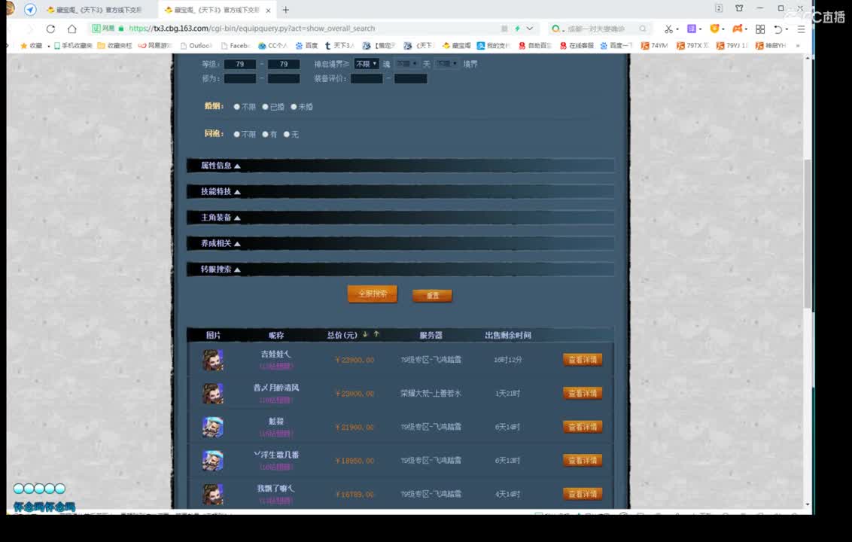
Task: Click the browser home icon
Action: (x=72, y=28)
